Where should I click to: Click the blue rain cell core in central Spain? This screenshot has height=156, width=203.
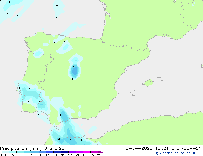[75, 71]
